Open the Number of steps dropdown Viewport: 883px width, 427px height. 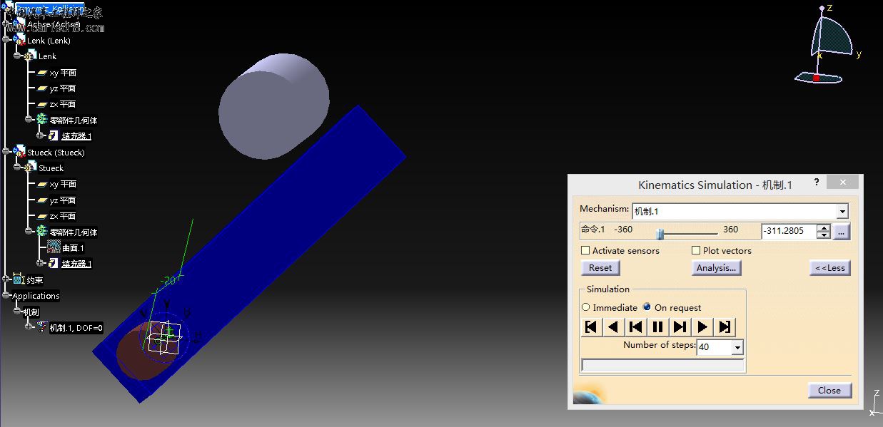tap(737, 347)
